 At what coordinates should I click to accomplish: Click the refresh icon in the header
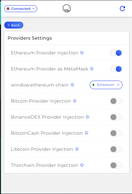tap(122, 9)
